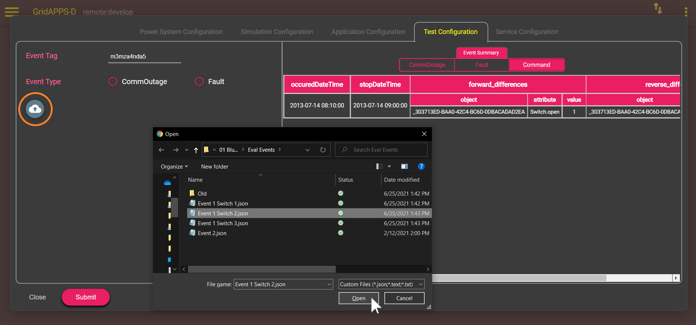Click 2013-07-14 09:00:00 cell
This screenshot has width=696, height=325.
[380, 105]
